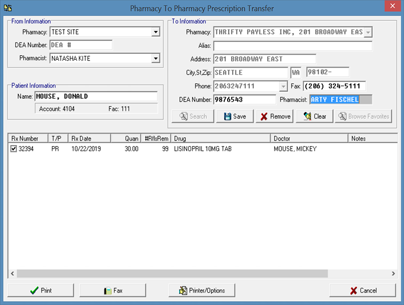Viewport: 404px width, 305px height.
Task: Click the horizontal scrollbar right arrow
Action: 393,273
